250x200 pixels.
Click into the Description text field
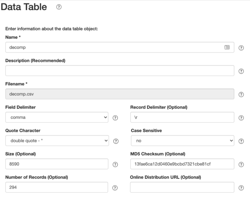click(120, 71)
